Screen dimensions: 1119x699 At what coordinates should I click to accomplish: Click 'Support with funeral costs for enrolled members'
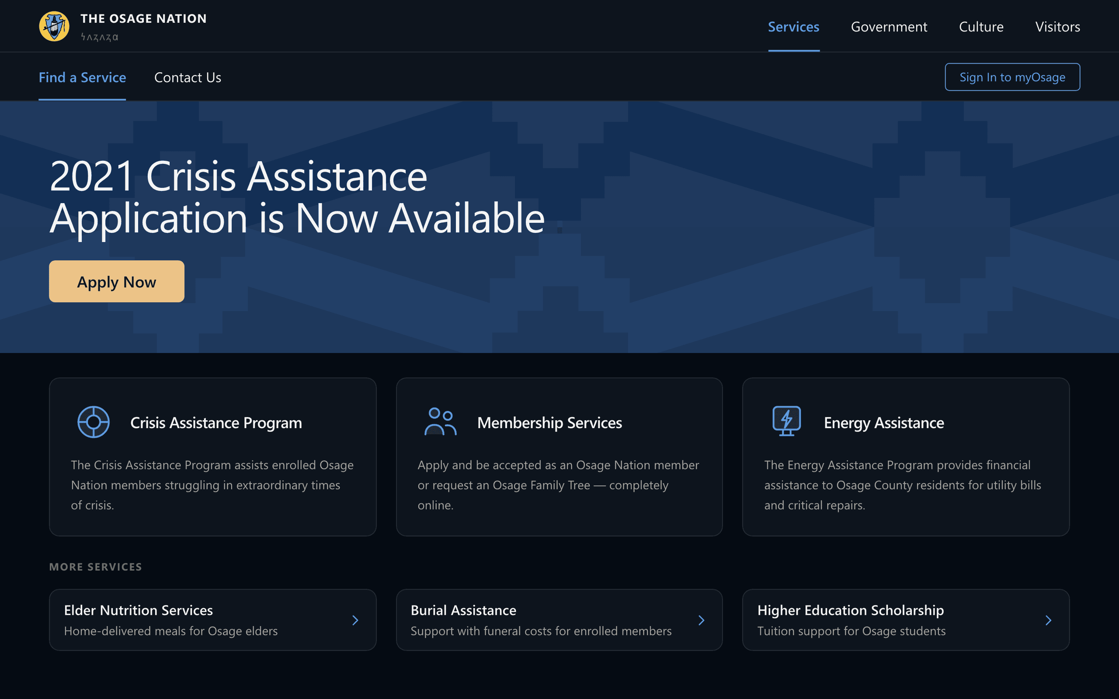(541, 631)
